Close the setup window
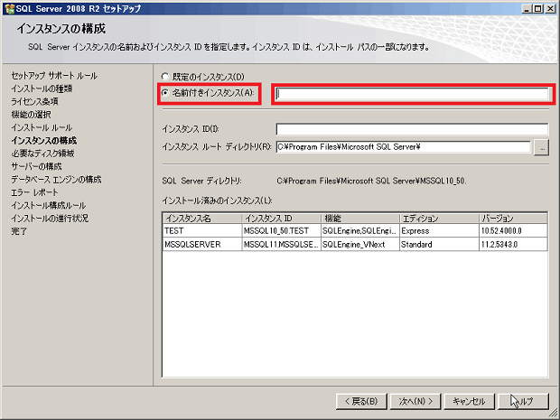Viewport: 560px width, 420px height. coord(550,8)
